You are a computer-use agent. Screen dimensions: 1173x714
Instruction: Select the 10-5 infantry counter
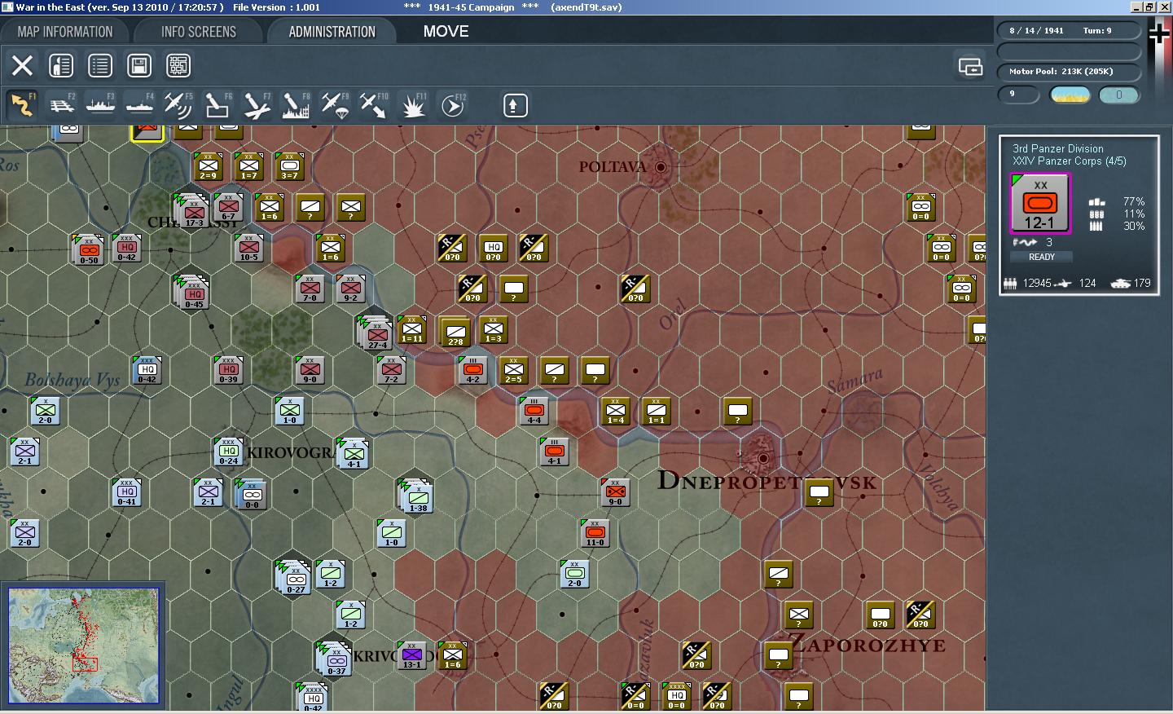(249, 249)
